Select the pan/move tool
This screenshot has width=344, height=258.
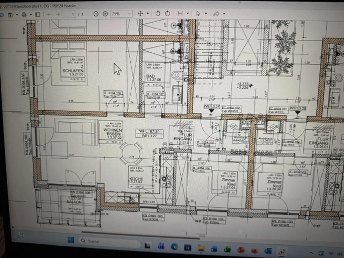click(x=140, y=14)
